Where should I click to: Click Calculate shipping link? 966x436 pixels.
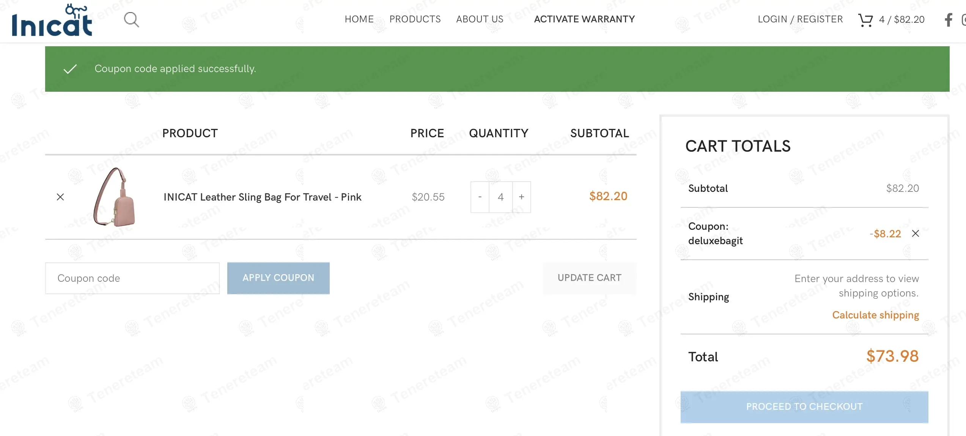click(875, 315)
